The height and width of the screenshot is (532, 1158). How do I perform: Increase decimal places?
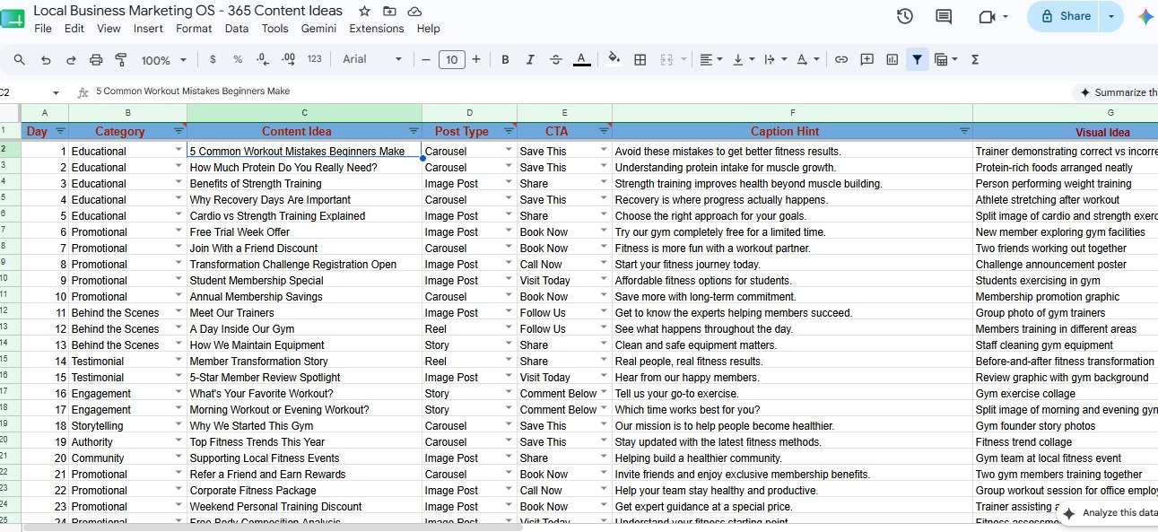(288, 60)
